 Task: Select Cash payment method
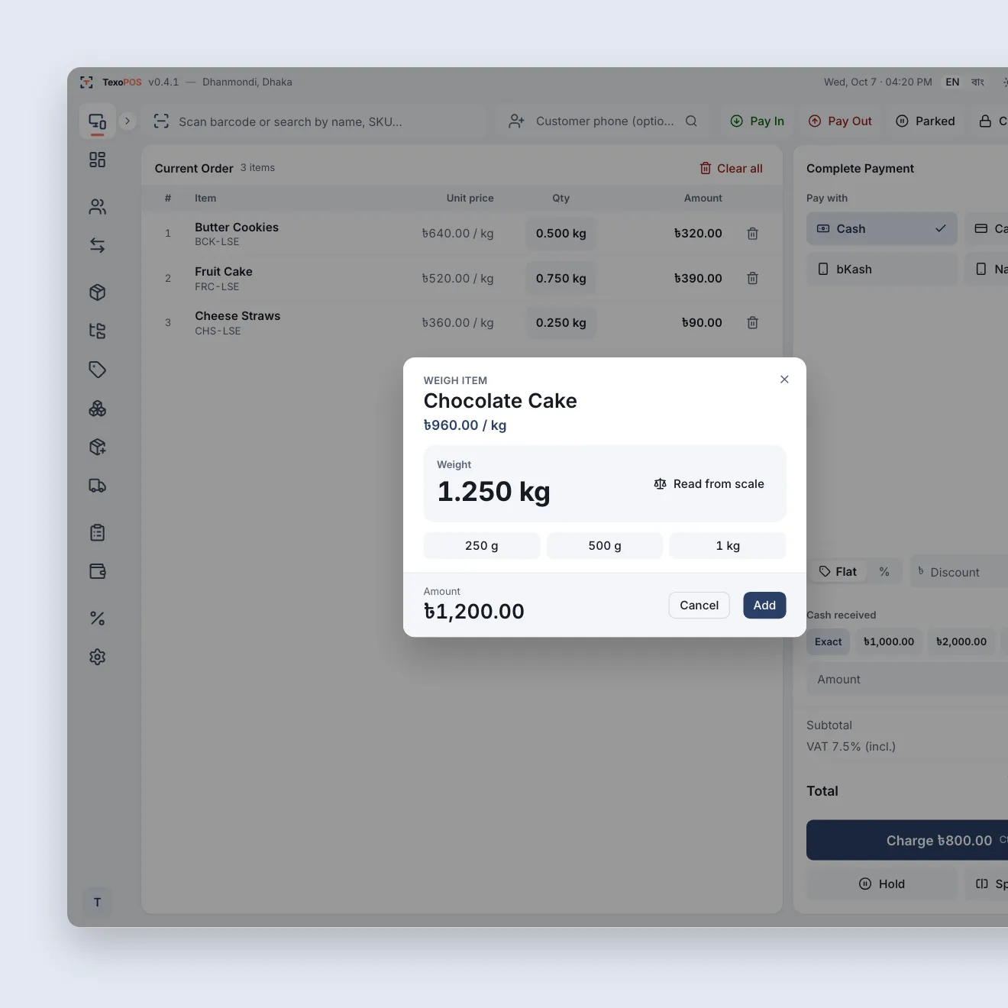coord(881,228)
